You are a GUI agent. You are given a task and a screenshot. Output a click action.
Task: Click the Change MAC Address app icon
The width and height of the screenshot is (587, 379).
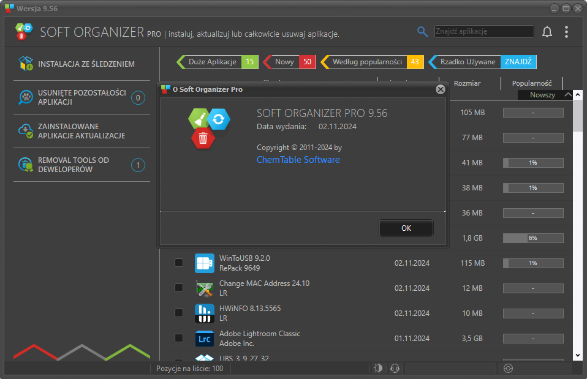(205, 288)
